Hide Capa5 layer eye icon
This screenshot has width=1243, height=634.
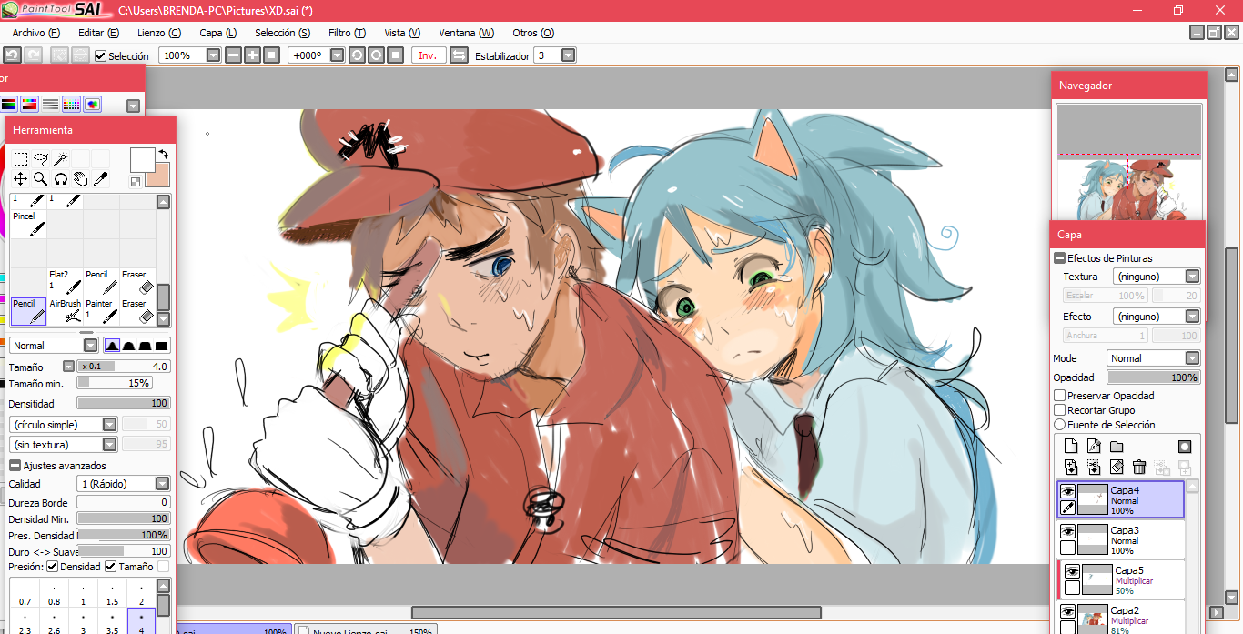click(1073, 571)
